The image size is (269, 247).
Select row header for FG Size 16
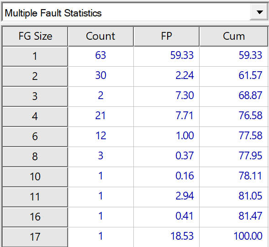tap(35, 217)
